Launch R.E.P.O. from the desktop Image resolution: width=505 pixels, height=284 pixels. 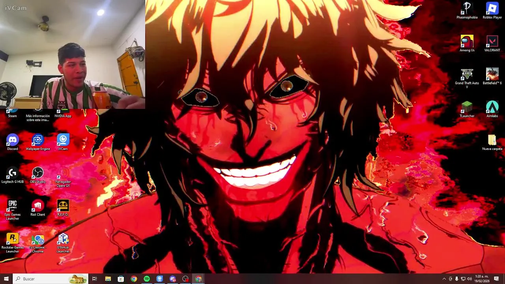pyautogui.click(x=63, y=208)
